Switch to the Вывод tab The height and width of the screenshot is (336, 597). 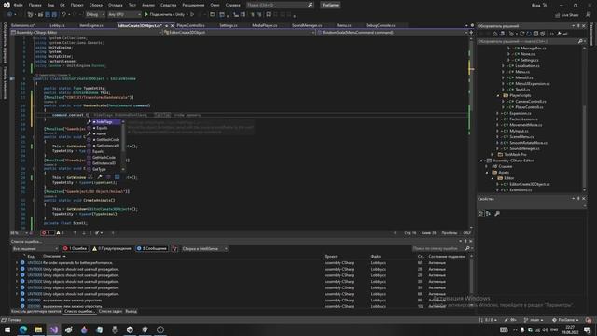131,311
